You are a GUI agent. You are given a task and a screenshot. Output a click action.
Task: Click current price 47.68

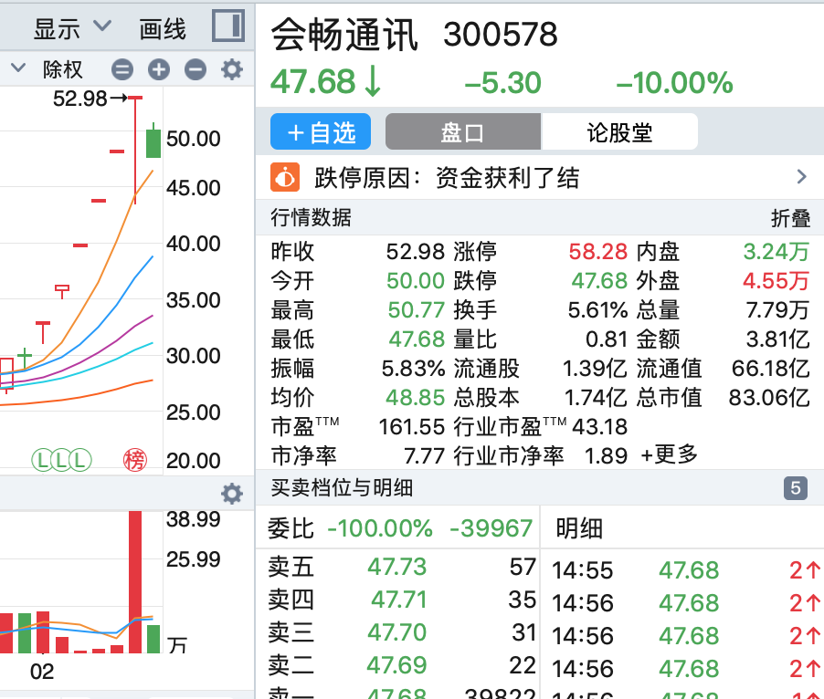pyautogui.click(x=313, y=82)
